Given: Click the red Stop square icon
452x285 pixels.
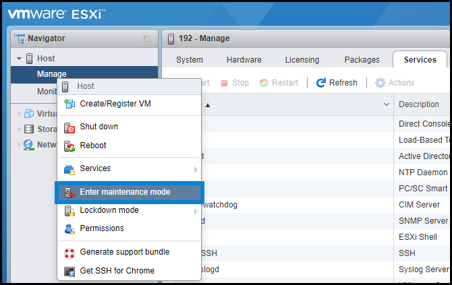Looking at the screenshot, I should pos(224,83).
